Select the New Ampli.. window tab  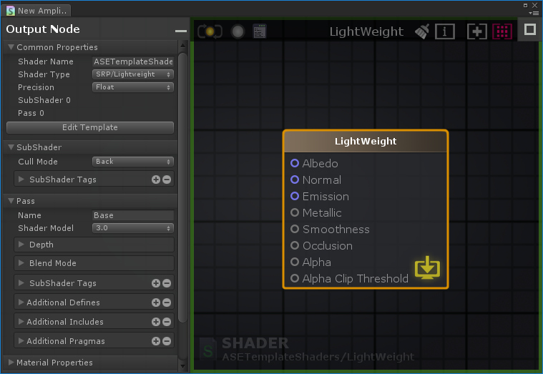click(37, 11)
